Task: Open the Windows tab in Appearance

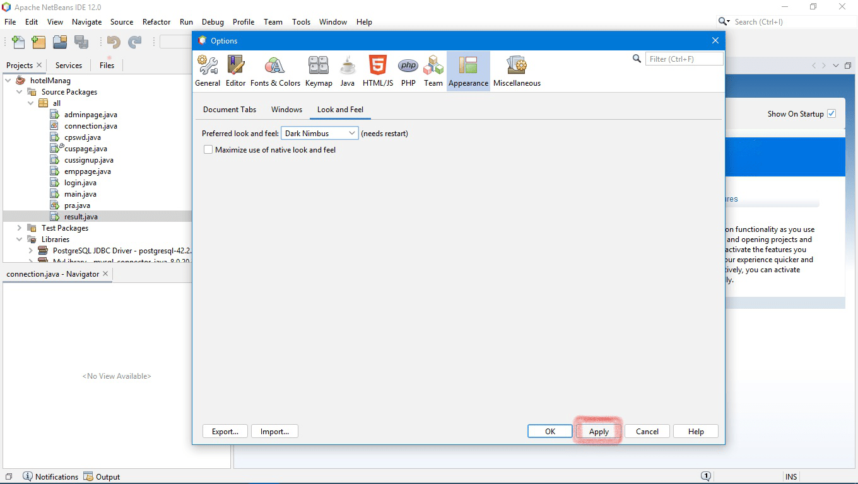Action: click(286, 109)
